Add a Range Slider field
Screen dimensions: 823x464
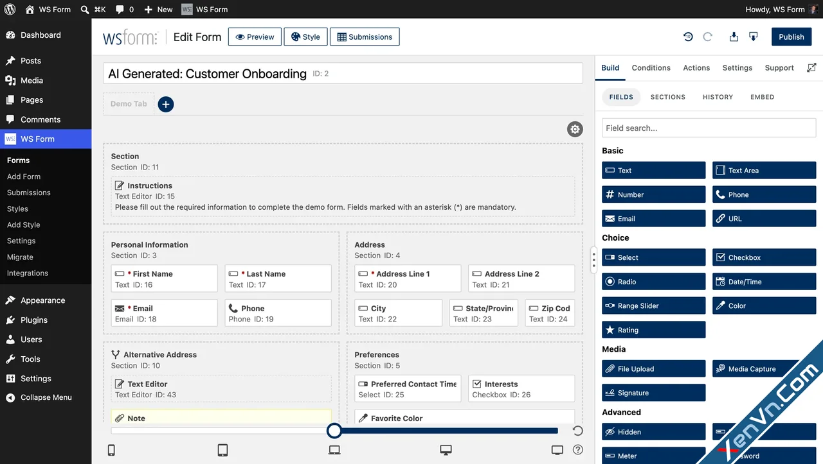[x=653, y=305]
